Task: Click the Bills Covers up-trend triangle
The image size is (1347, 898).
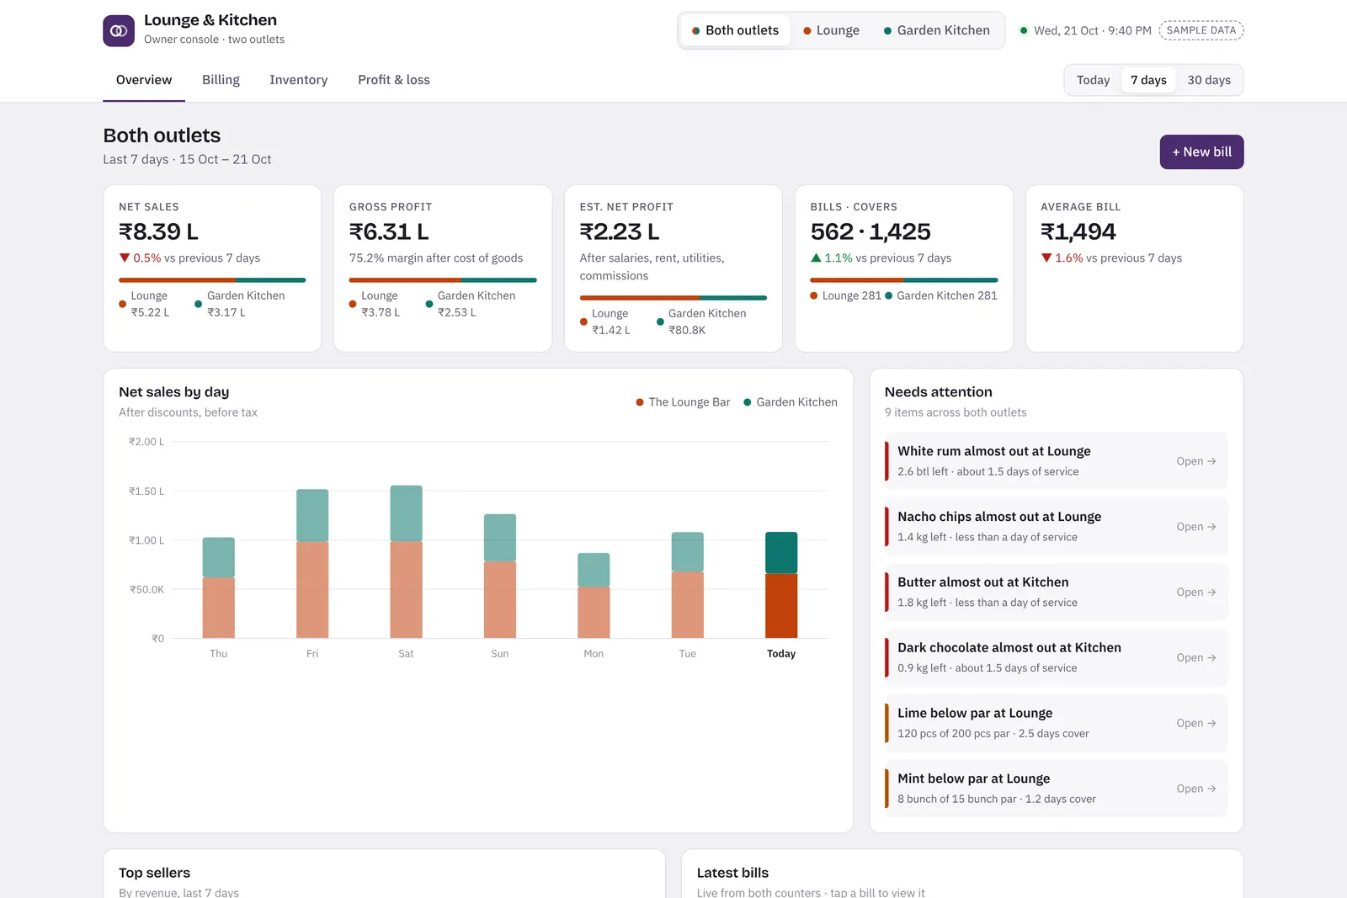Action: pyautogui.click(x=816, y=258)
